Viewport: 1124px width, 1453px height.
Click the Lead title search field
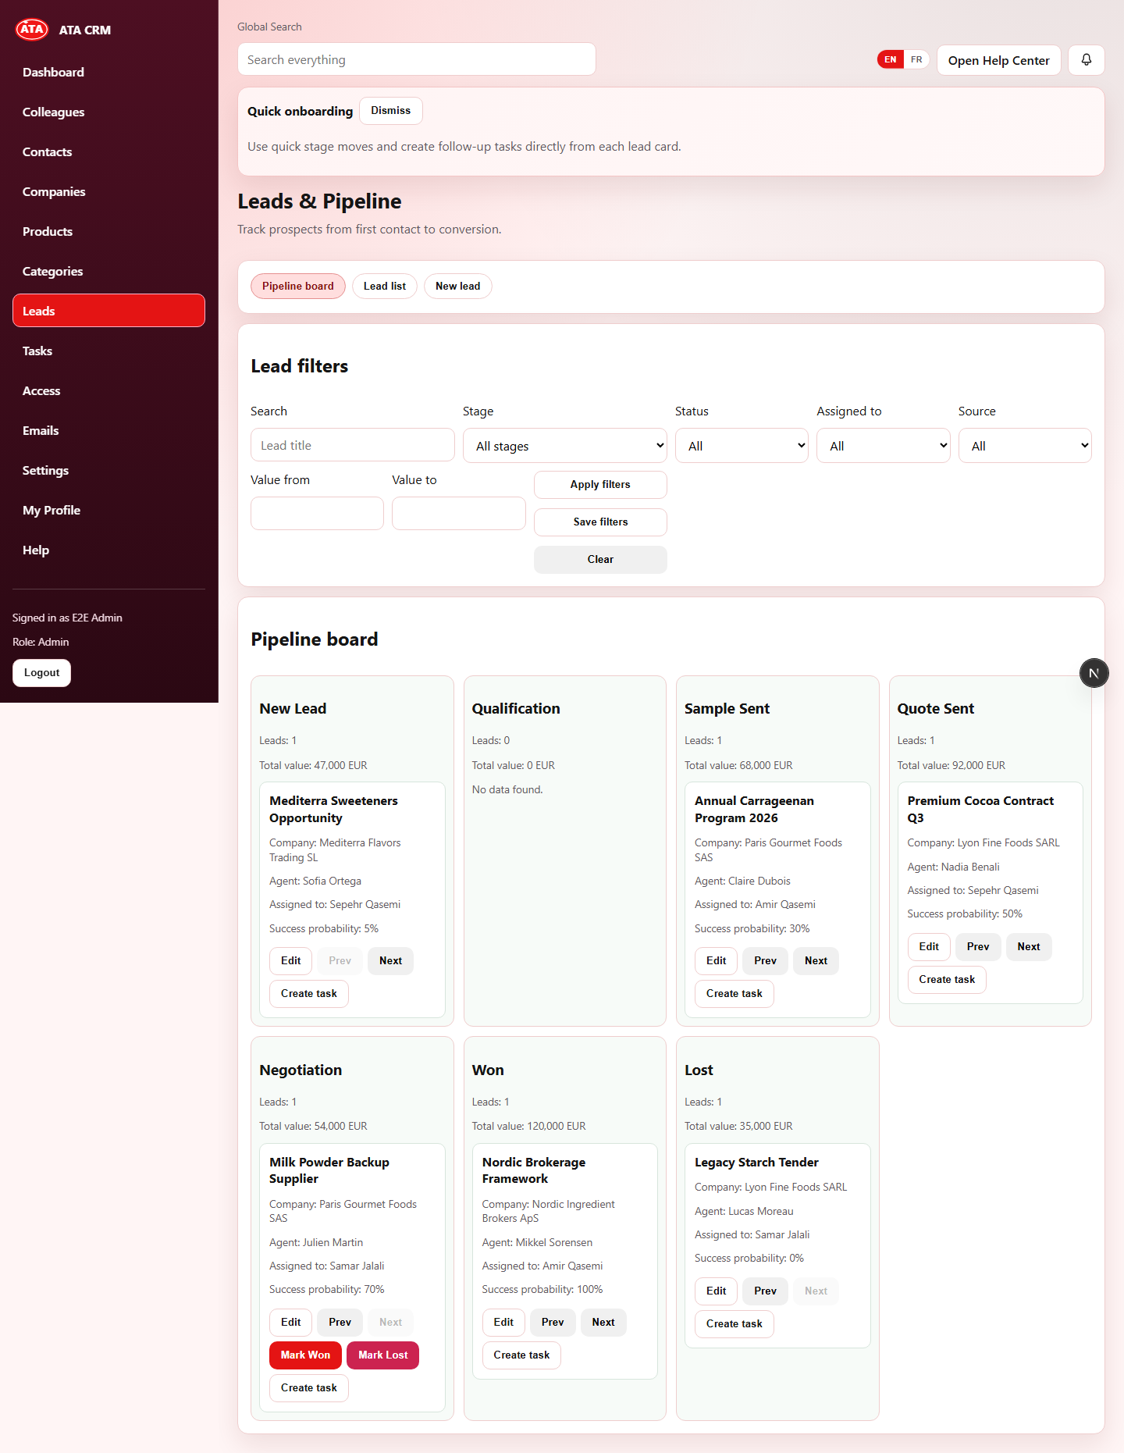point(353,445)
